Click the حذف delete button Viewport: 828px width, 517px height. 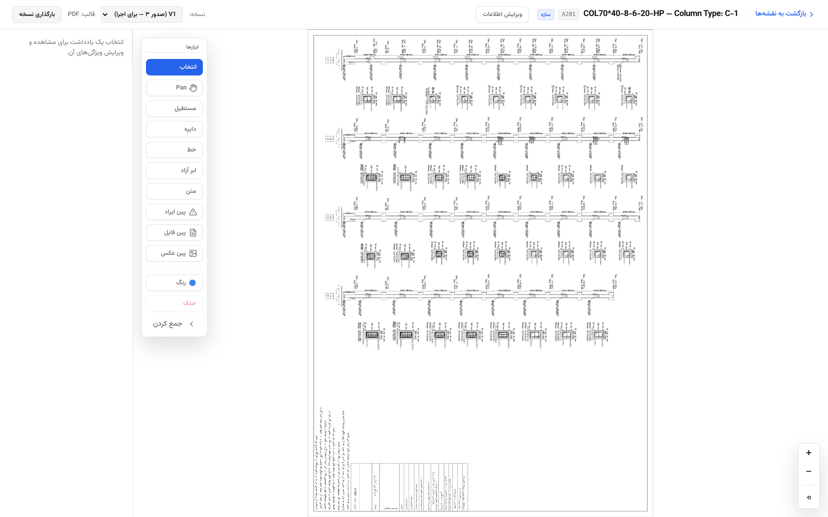click(174, 303)
